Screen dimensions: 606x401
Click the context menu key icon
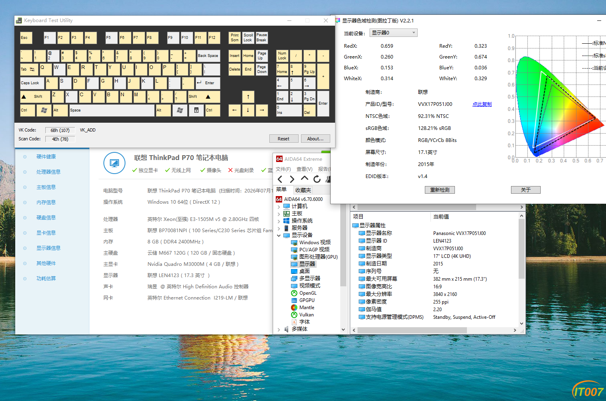tap(196, 110)
